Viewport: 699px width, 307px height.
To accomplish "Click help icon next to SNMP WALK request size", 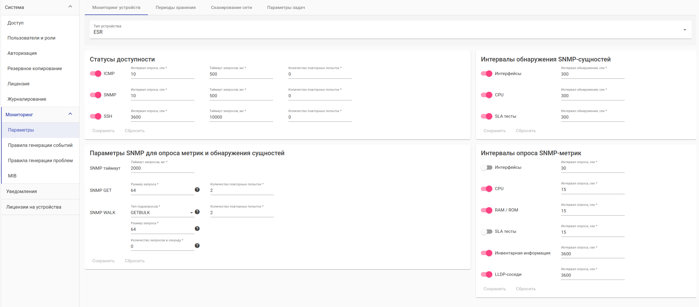I will [x=197, y=229].
